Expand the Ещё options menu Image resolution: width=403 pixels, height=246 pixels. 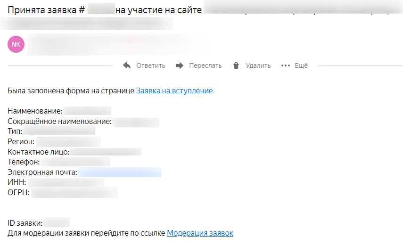click(x=301, y=66)
